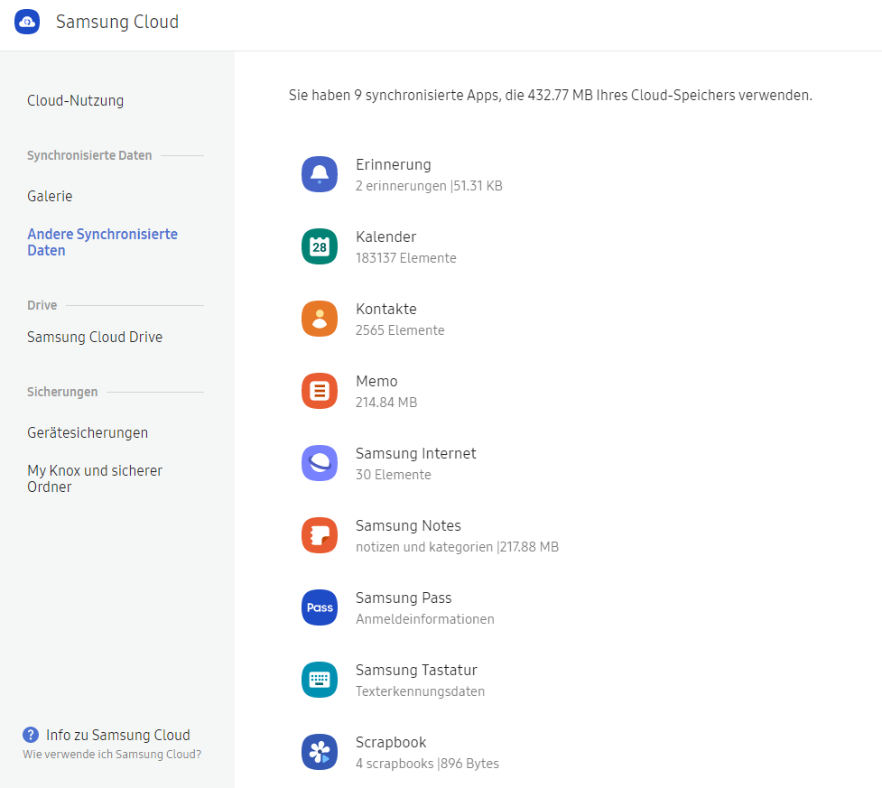Select Andere Synchronisierte Daten menu item
The height and width of the screenshot is (788, 882).
pyautogui.click(x=102, y=242)
